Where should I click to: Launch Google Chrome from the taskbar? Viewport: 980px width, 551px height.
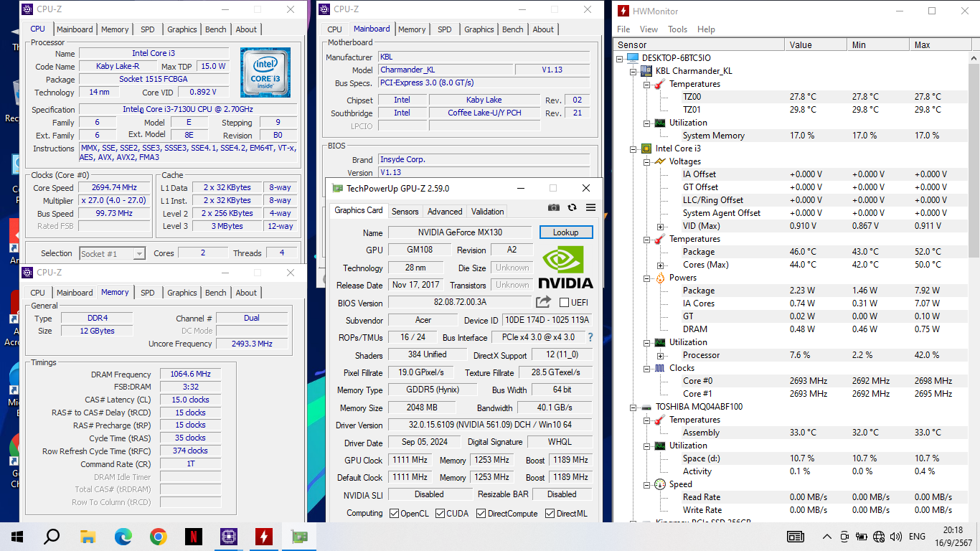click(159, 537)
